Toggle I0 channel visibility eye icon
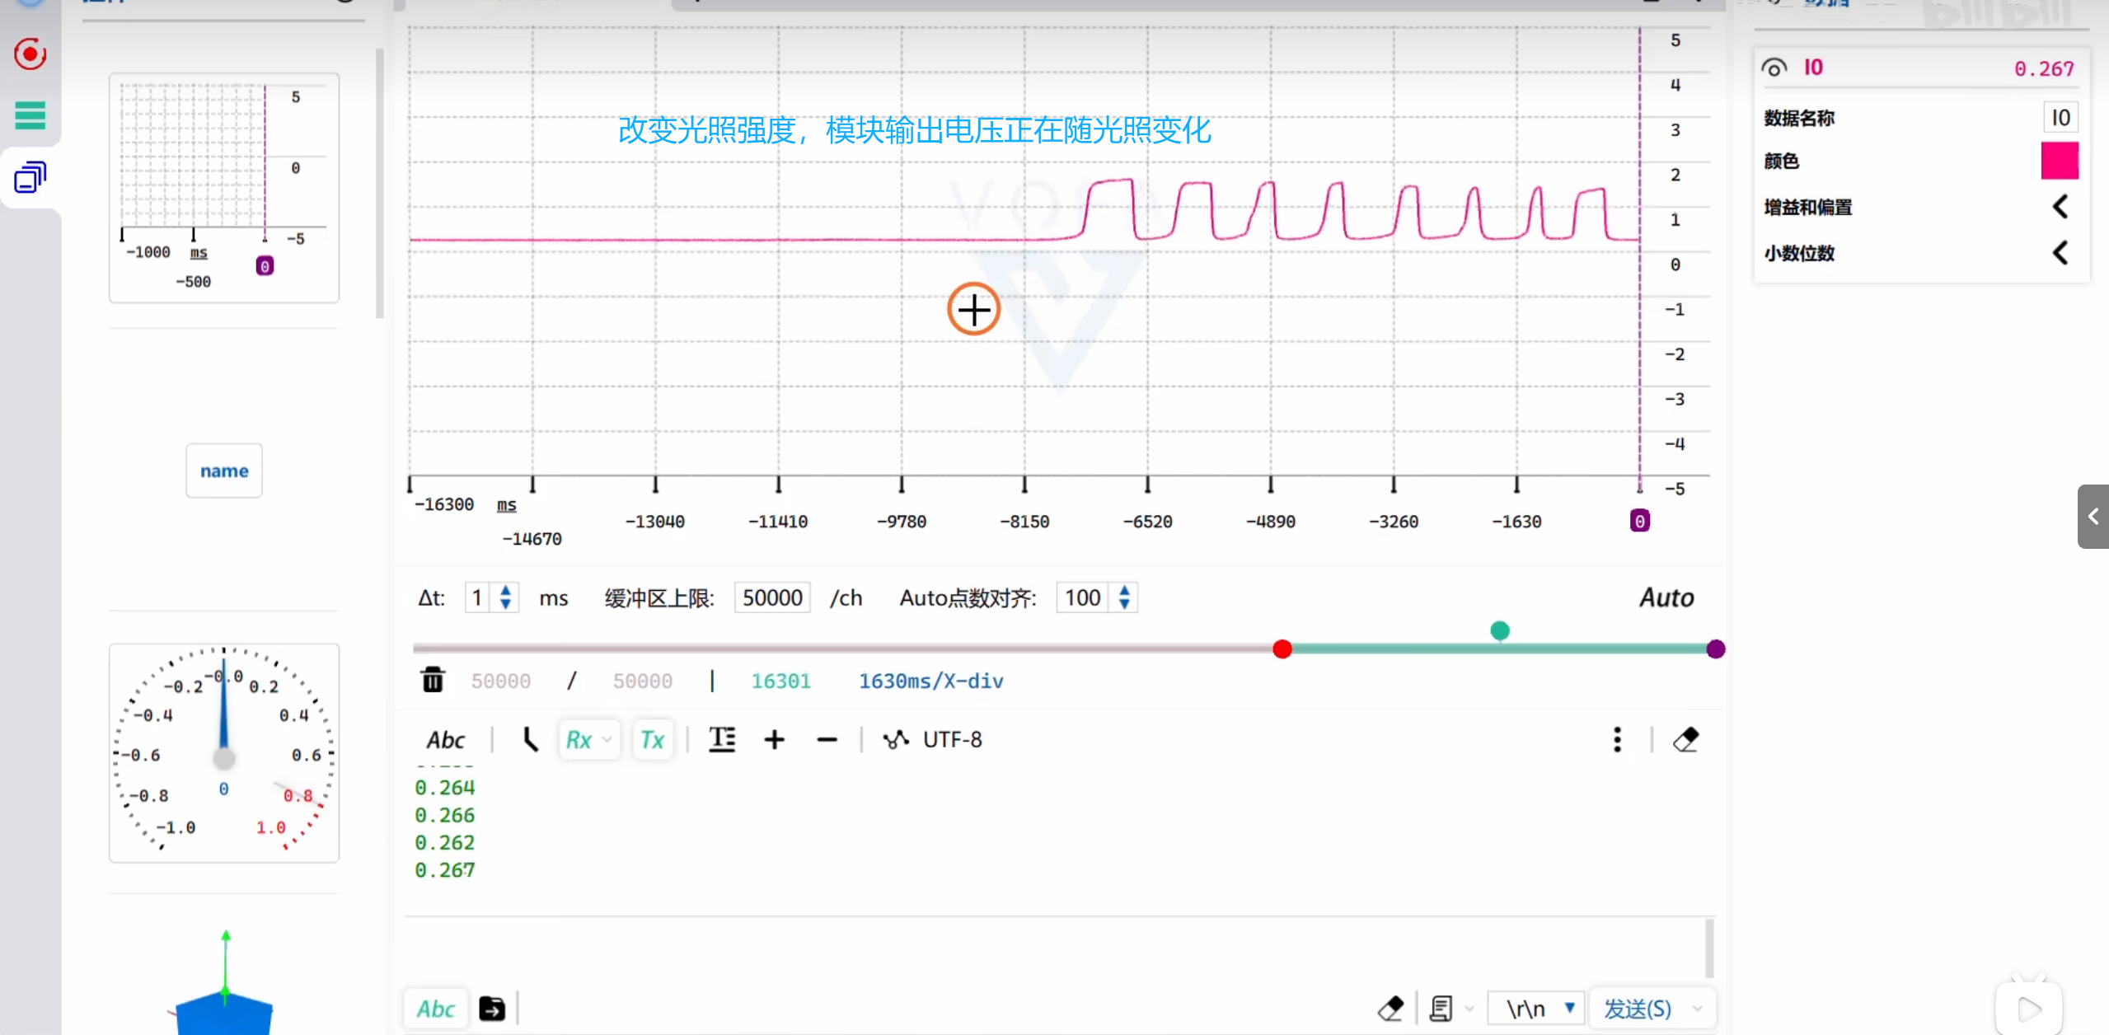The height and width of the screenshot is (1035, 2109). click(x=1774, y=68)
